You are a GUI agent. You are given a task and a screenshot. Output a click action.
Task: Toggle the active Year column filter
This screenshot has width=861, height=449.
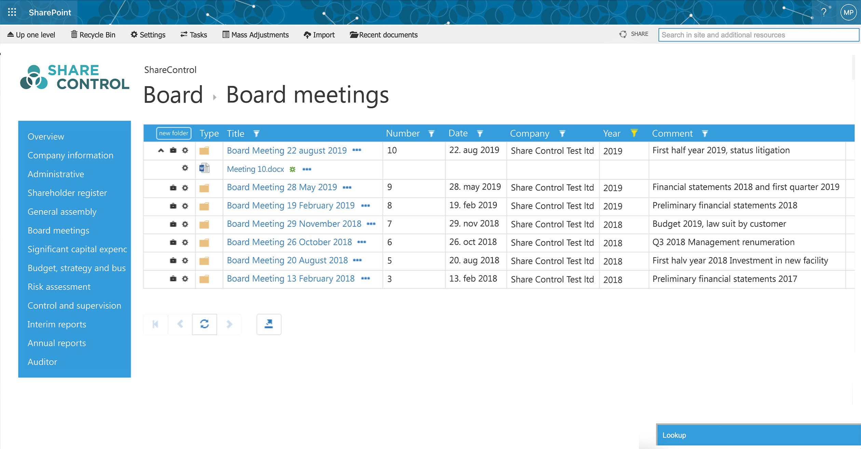634,134
